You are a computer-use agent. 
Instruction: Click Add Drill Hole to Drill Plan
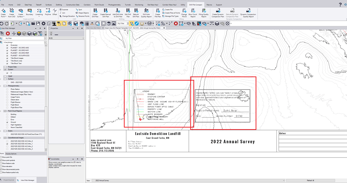(x=118, y=13)
